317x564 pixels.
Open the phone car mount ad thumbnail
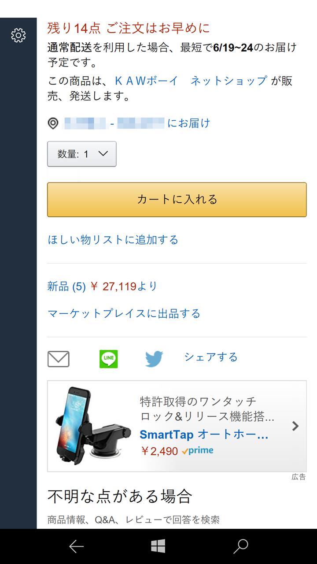point(92,426)
